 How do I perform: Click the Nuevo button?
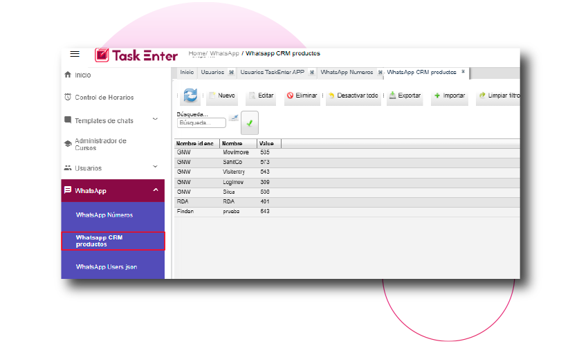222,95
